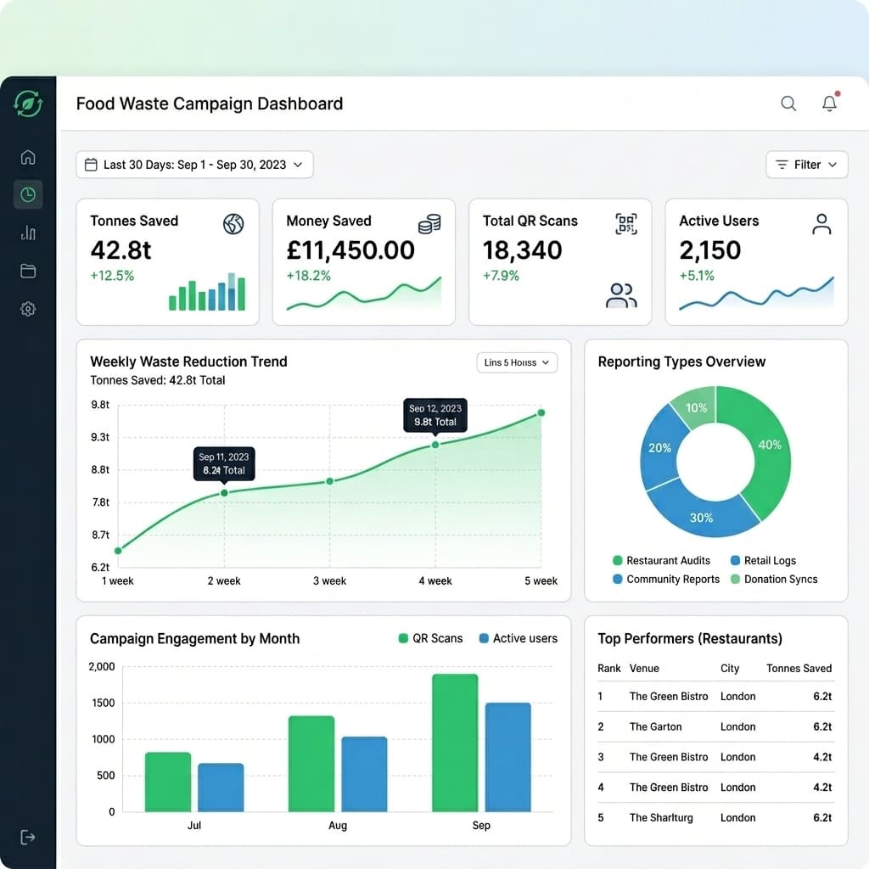This screenshot has width=869, height=869.
Task: Click the Jul blue Active users bar
Action: tap(221, 788)
